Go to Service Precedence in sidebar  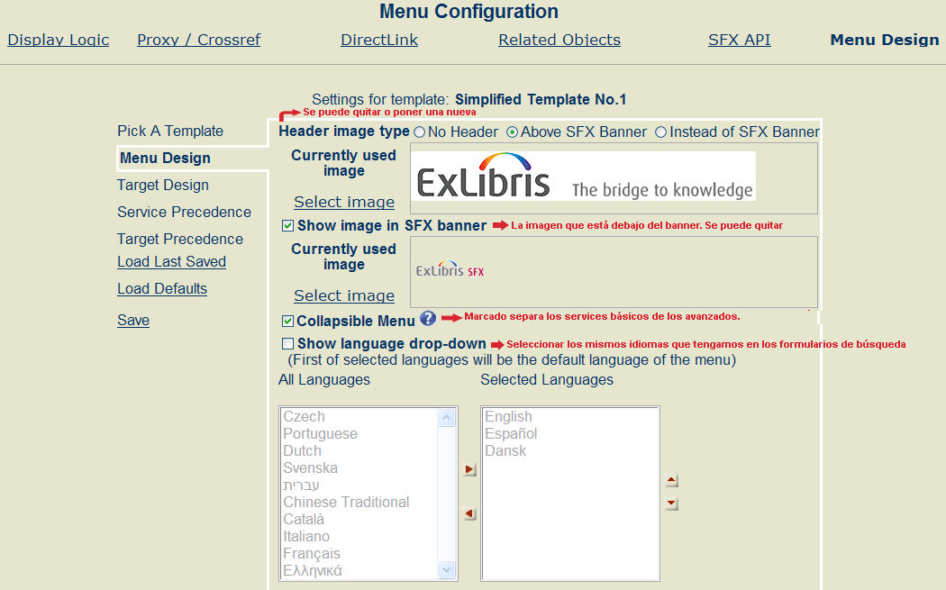184,212
